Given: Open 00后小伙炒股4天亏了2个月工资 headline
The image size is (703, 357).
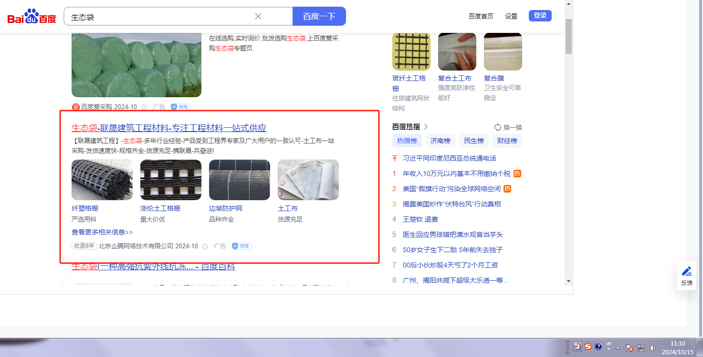Looking at the screenshot, I should pos(451,265).
